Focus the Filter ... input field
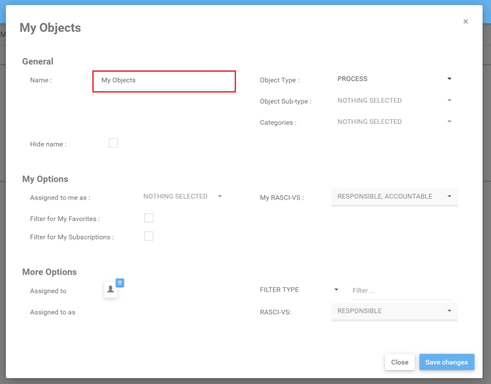 (x=401, y=291)
